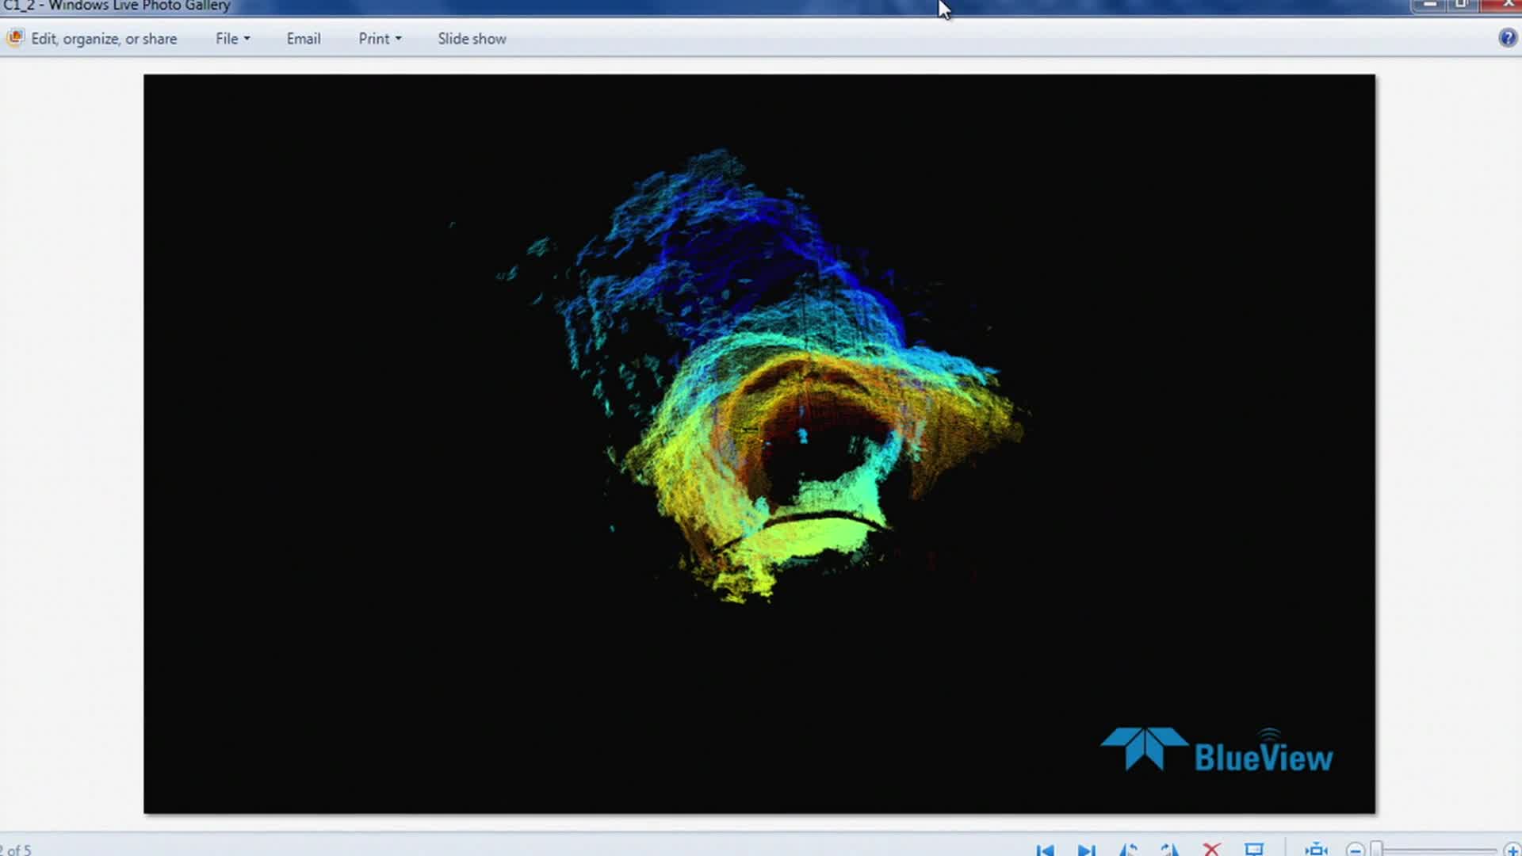Start the Slide show from menu
This screenshot has width=1522, height=856.
click(472, 39)
